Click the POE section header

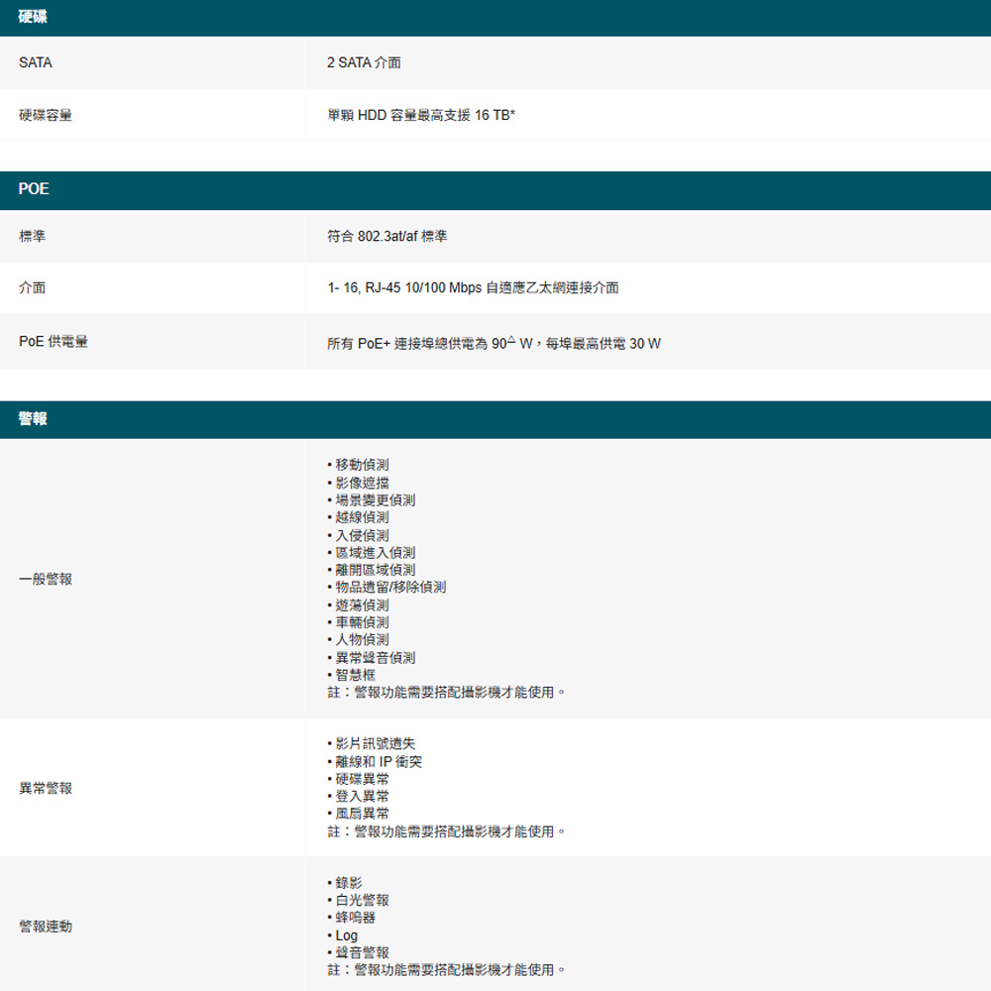[34, 189]
